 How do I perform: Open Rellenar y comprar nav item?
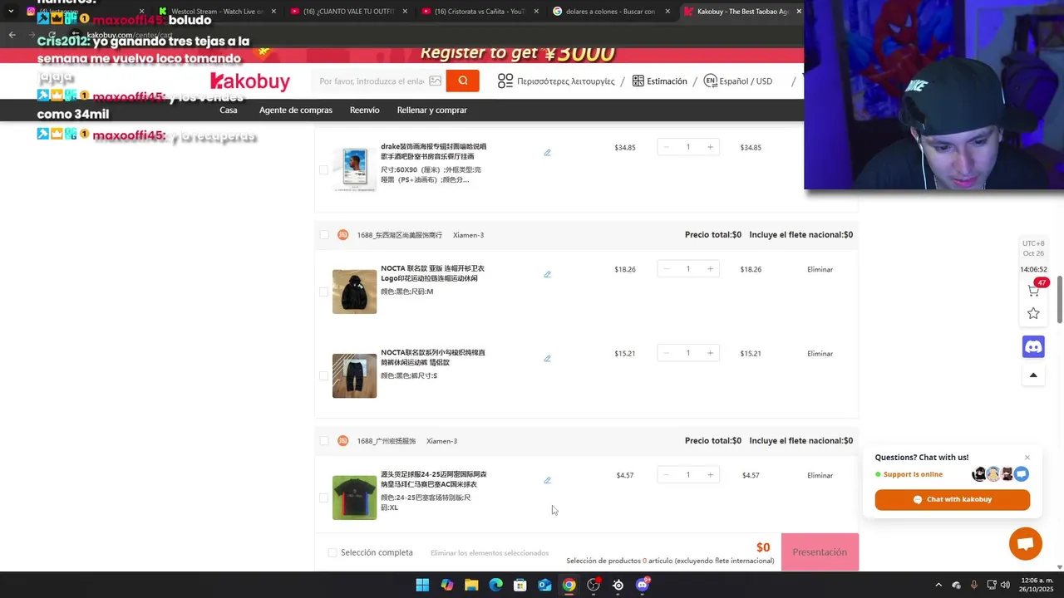tap(432, 110)
